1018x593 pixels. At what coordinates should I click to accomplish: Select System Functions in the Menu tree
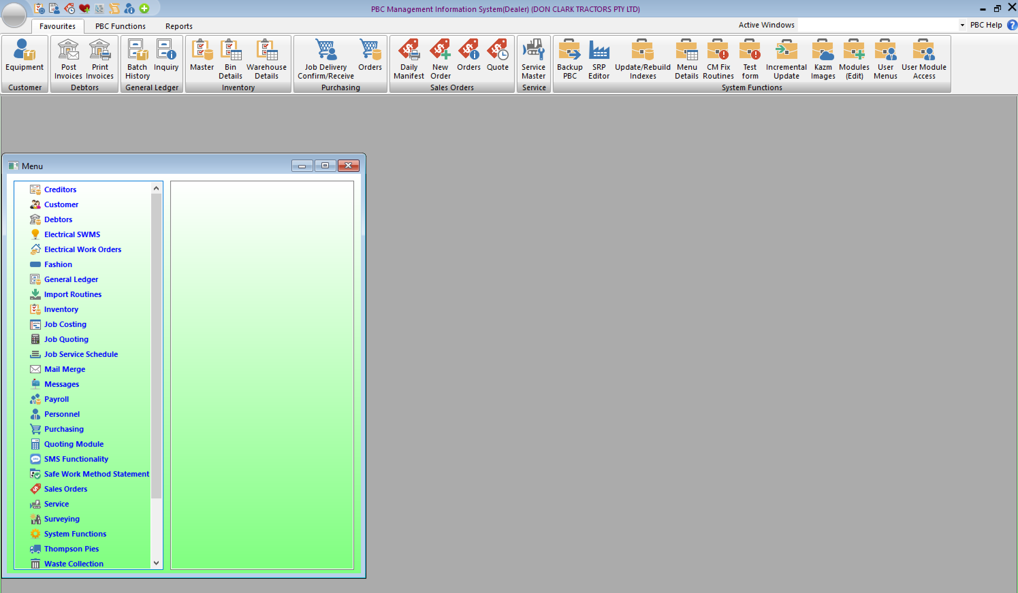pos(75,534)
